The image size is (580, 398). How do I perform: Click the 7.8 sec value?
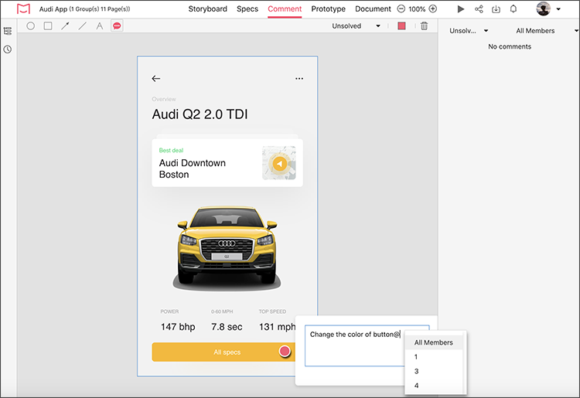(x=227, y=327)
